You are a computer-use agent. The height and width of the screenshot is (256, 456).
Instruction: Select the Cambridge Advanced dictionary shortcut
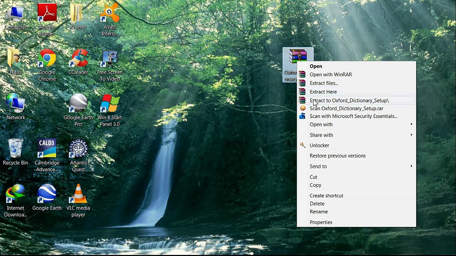click(x=47, y=156)
